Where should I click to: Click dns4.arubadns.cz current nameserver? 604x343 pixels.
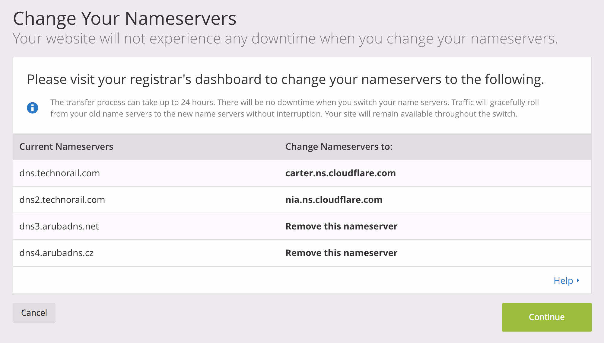pyautogui.click(x=56, y=253)
